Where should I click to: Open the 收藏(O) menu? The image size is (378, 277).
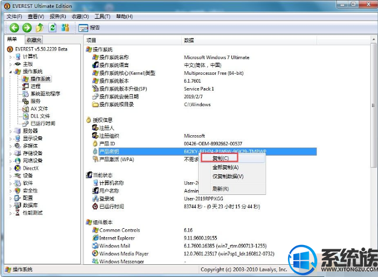80,16
